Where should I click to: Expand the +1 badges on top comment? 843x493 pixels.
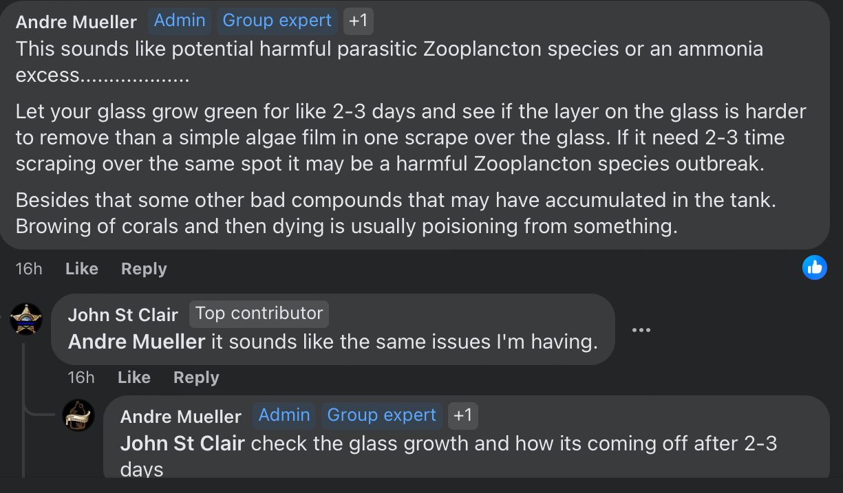pyautogui.click(x=359, y=21)
